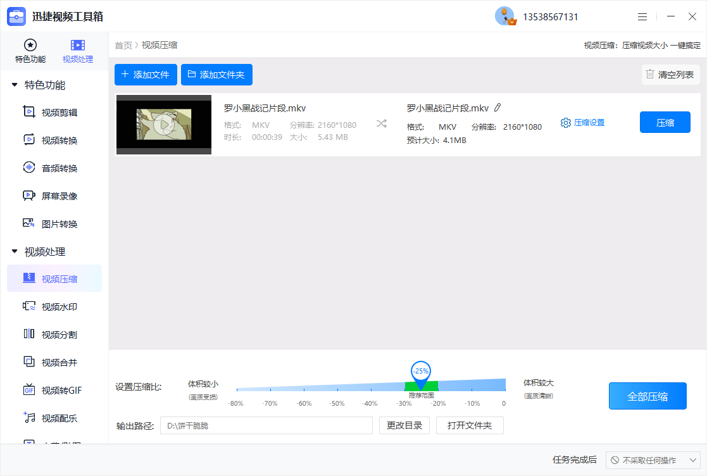
Task: Click source file name 罗小黑战记片段.mkv
Action: (x=265, y=108)
